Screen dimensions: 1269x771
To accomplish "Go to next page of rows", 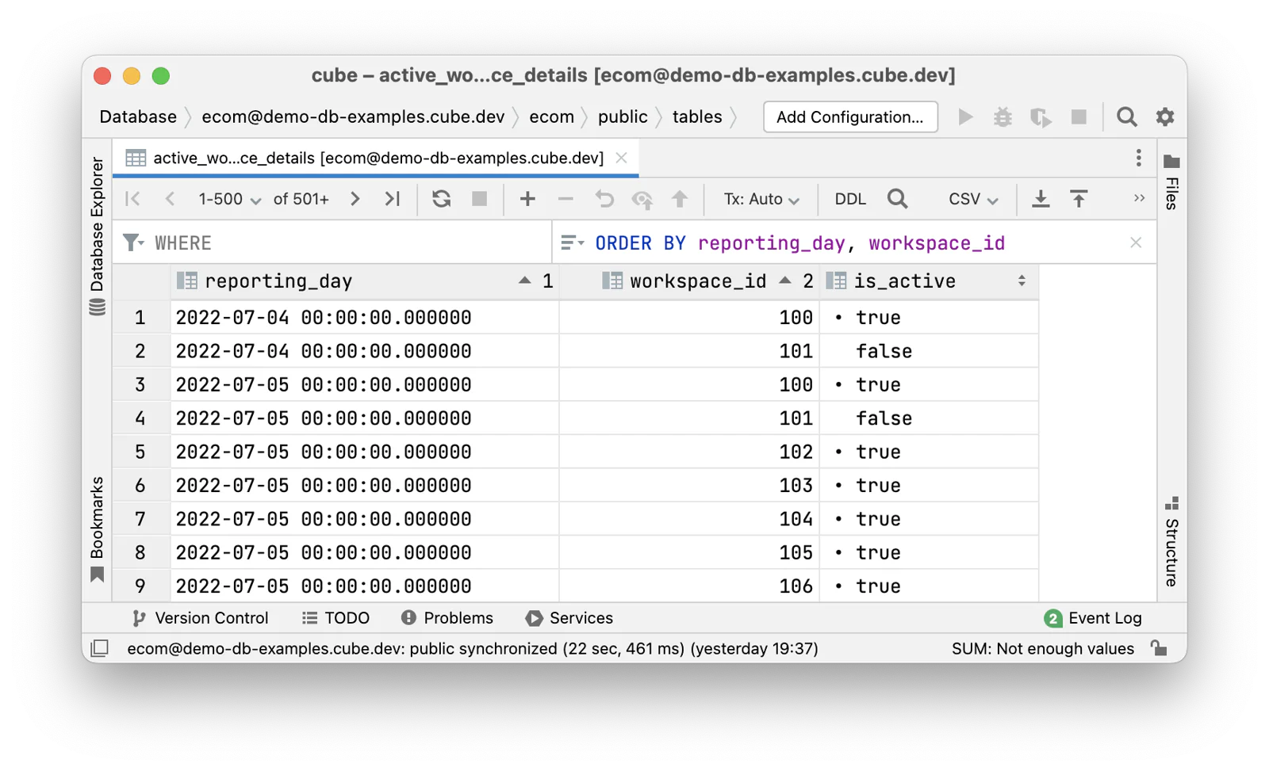I will [x=355, y=199].
